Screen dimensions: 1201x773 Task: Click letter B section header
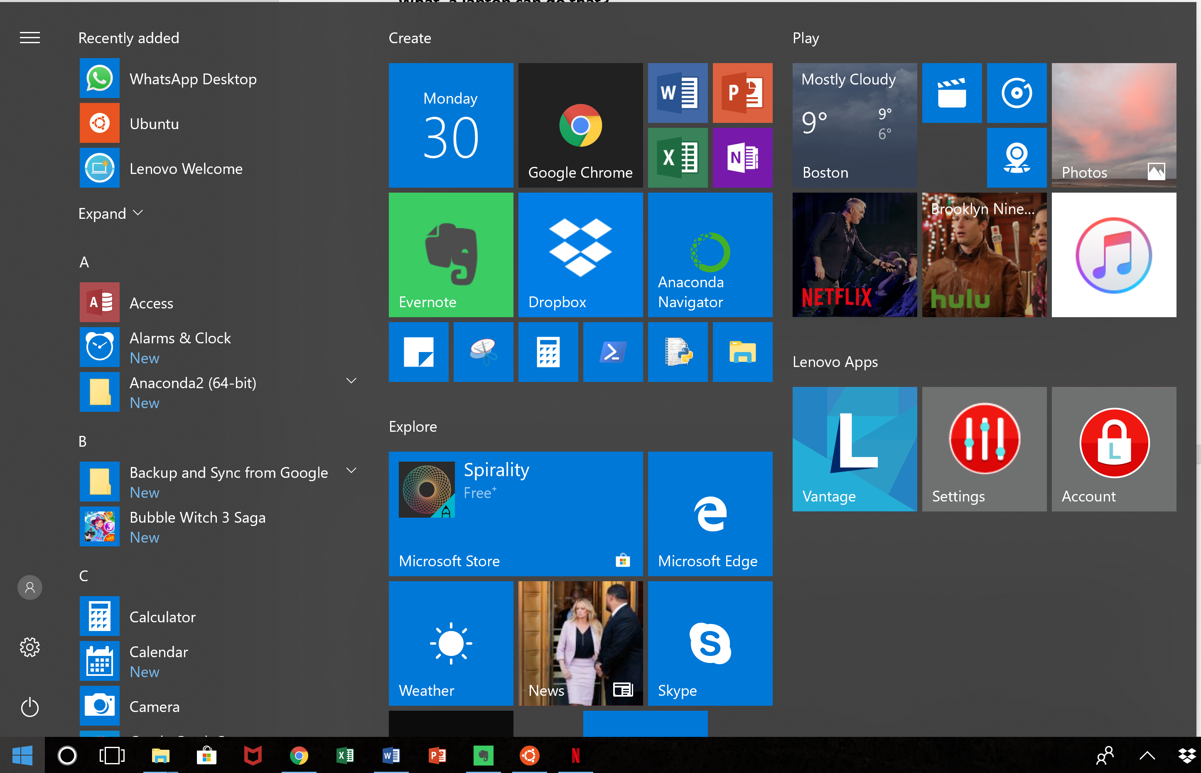click(83, 441)
